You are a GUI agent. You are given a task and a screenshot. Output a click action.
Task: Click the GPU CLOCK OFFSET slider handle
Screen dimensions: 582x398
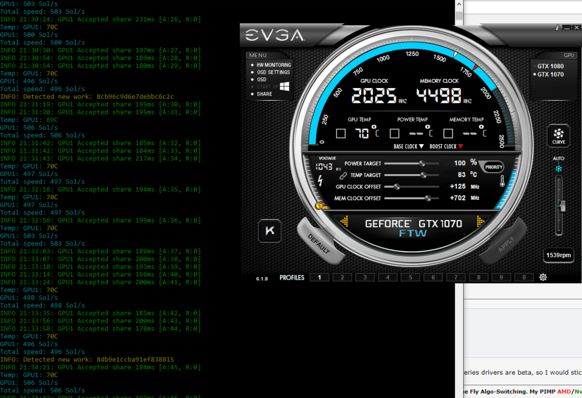pos(397,187)
